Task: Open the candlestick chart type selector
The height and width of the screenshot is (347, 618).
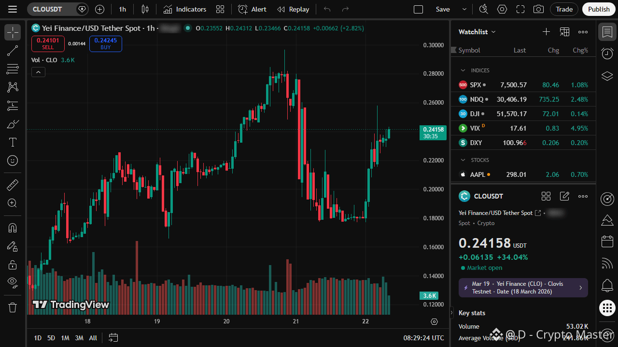Action: [145, 9]
